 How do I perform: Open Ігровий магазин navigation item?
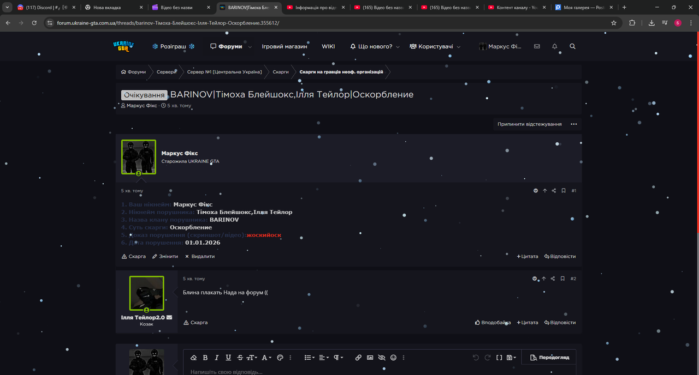[x=285, y=46]
